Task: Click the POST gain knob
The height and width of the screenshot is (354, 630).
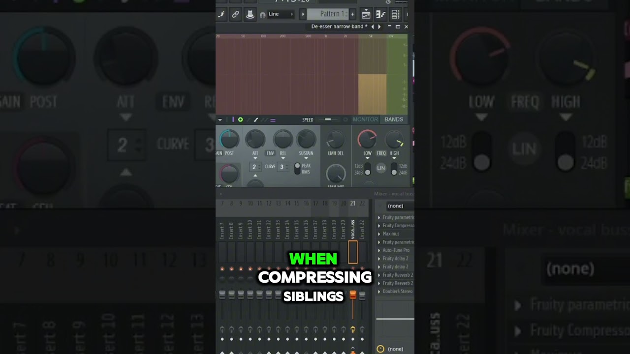Action: (229, 140)
